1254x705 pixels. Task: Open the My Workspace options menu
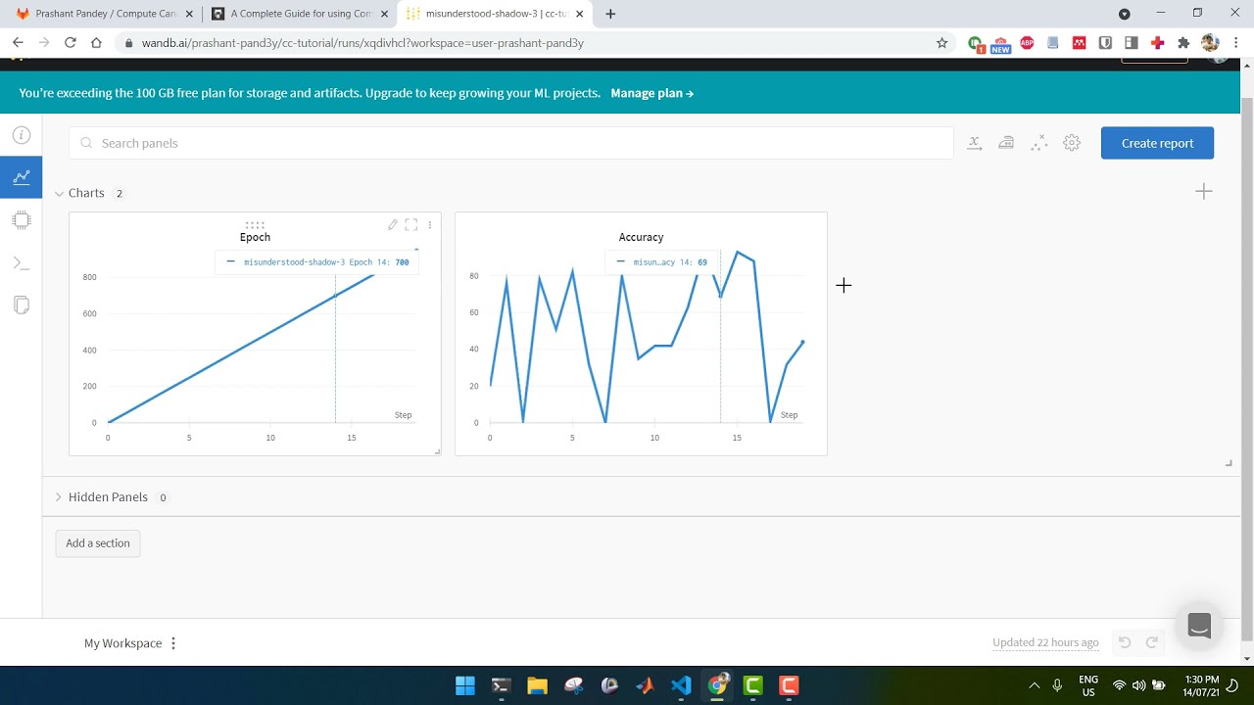[173, 643]
